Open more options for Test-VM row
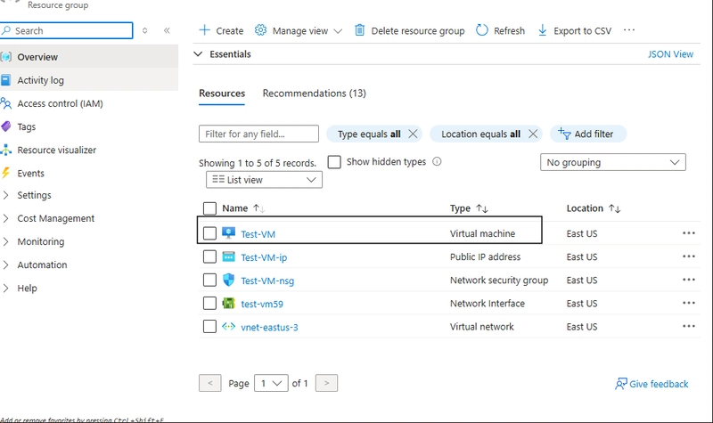 [689, 233]
